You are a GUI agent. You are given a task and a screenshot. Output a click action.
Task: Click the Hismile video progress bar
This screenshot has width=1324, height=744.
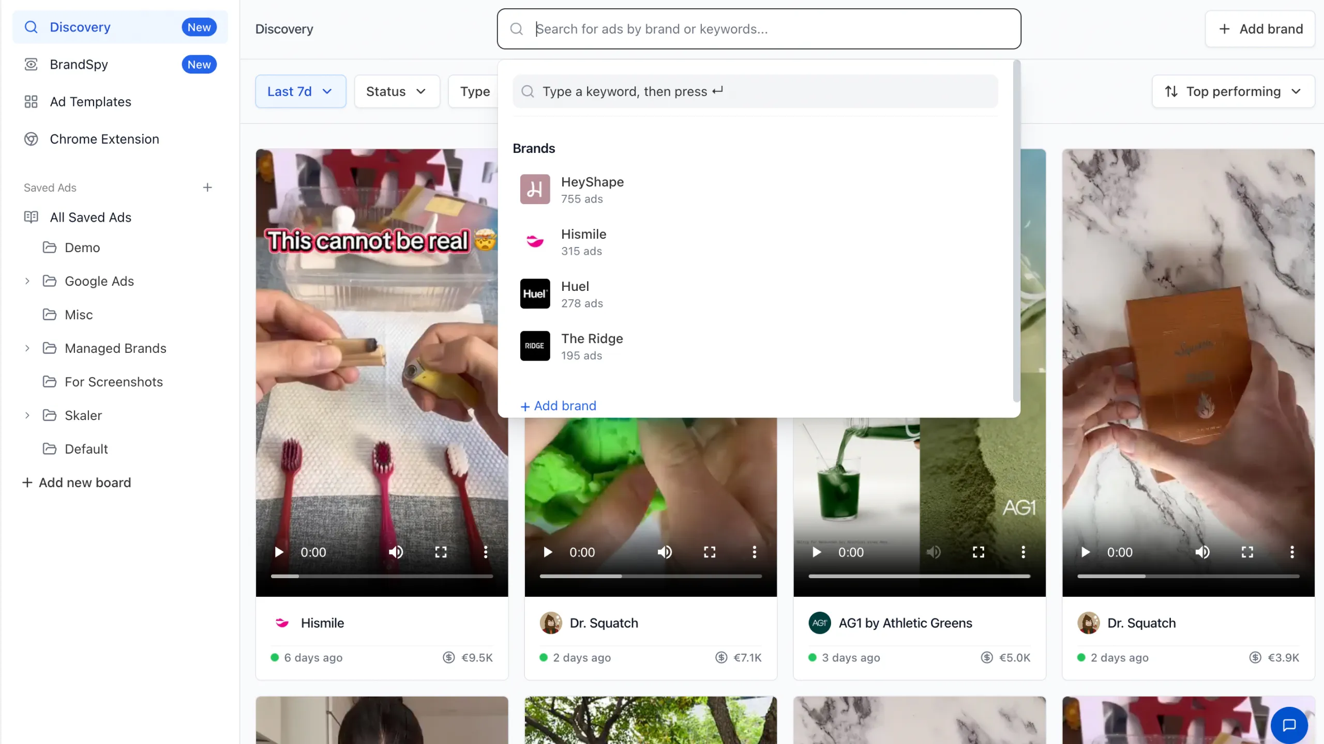point(382,576)
